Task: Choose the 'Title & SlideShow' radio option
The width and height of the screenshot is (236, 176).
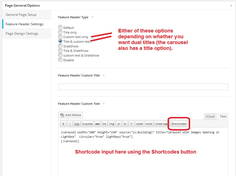Action: (x=60, y=51)
